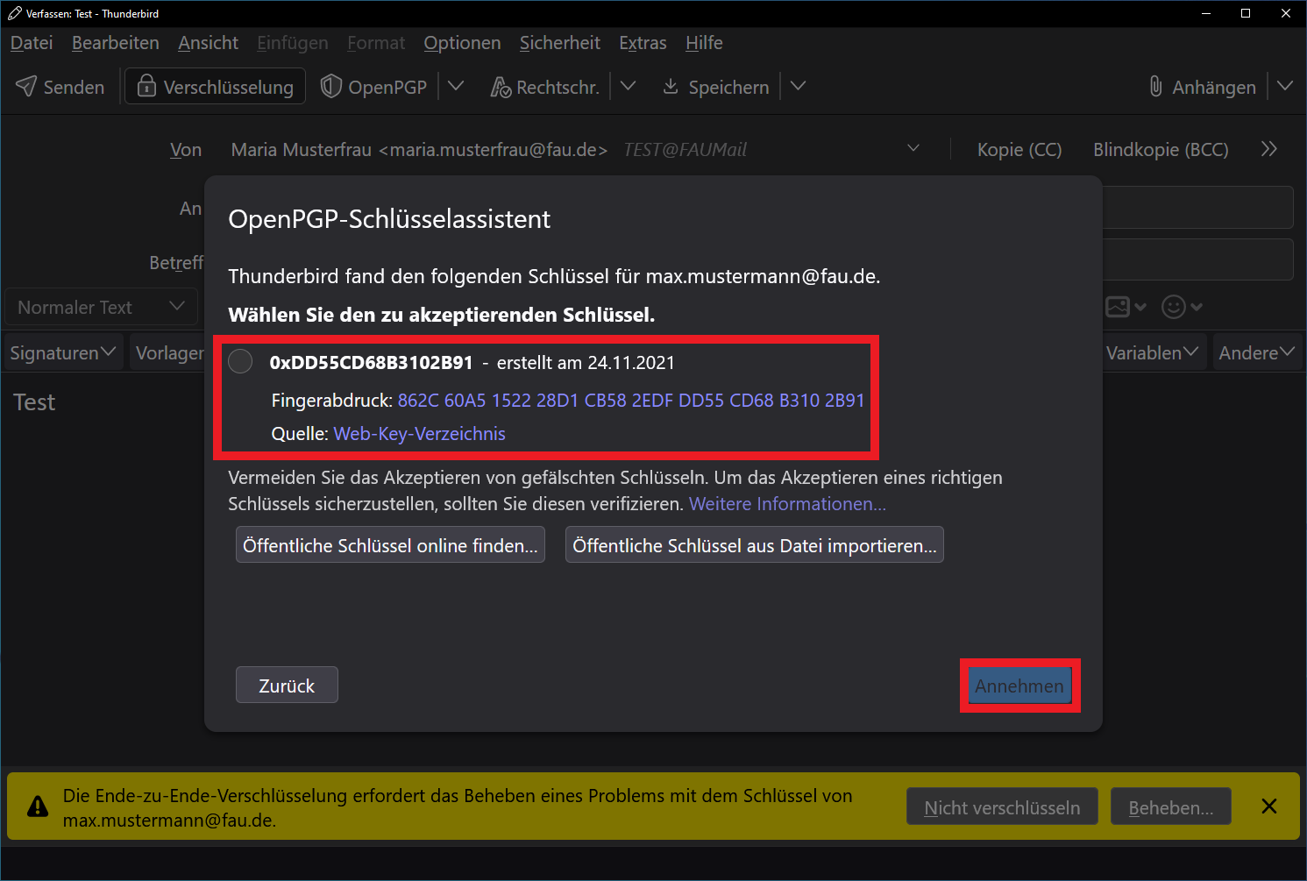Expand the OpenPGP dropdown arrow
This screenshot has height=881, width=1307.
tap(456, 86)
